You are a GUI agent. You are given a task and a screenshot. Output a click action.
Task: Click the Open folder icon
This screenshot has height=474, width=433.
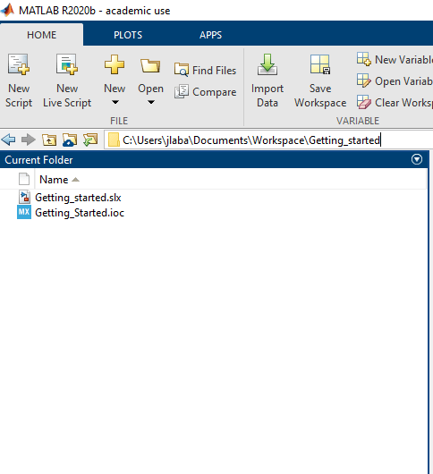click(x=150, y=65)
